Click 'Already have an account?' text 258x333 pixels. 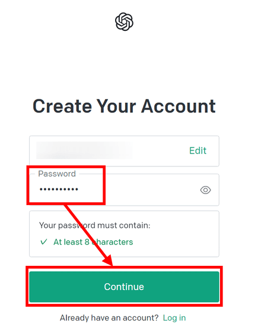click(x=109, y=318)
